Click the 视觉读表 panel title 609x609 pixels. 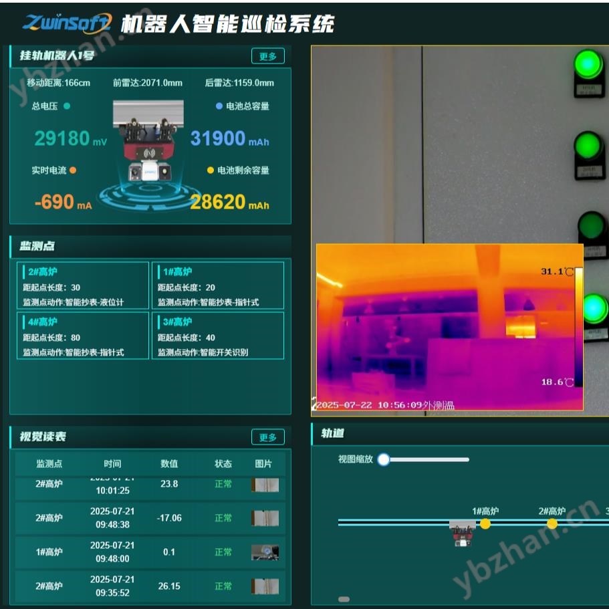click(43, 437)
